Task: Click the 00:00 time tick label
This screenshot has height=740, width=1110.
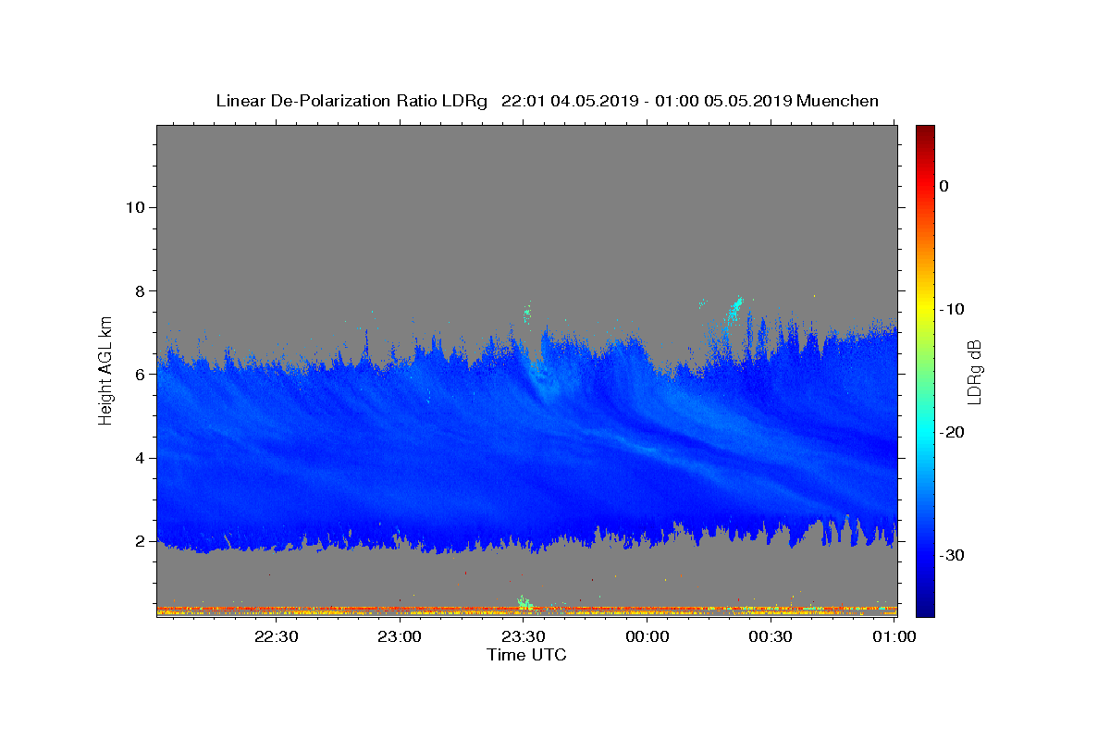Action: 647,636
